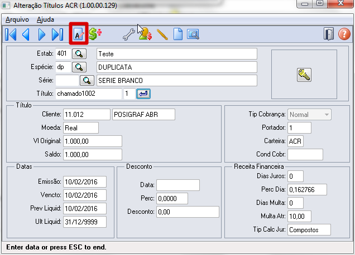
Task: Click the empty Cond Cobr field
Action: [x=305, y=154]
